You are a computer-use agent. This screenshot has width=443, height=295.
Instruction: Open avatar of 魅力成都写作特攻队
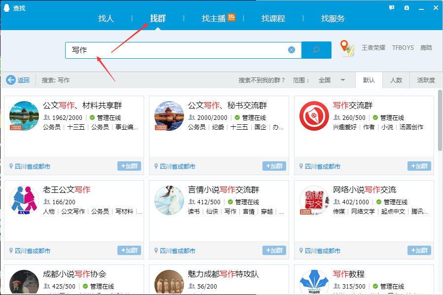(x=169, y=282)
